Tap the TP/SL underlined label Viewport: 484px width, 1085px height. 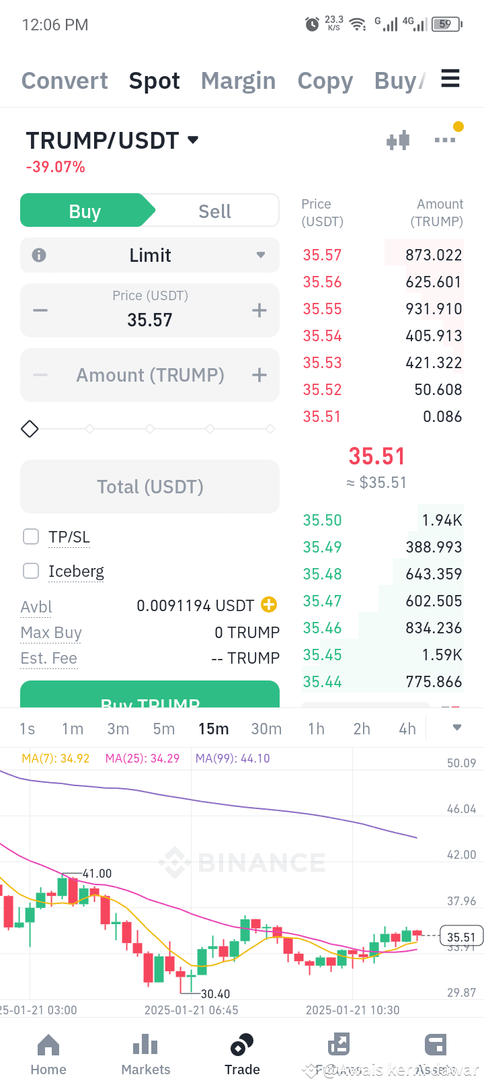click(x=69, y=537)
